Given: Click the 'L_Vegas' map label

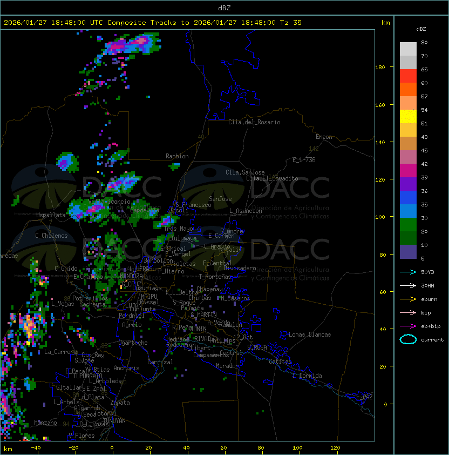Looking at the screenshot, I should [63, 304].
